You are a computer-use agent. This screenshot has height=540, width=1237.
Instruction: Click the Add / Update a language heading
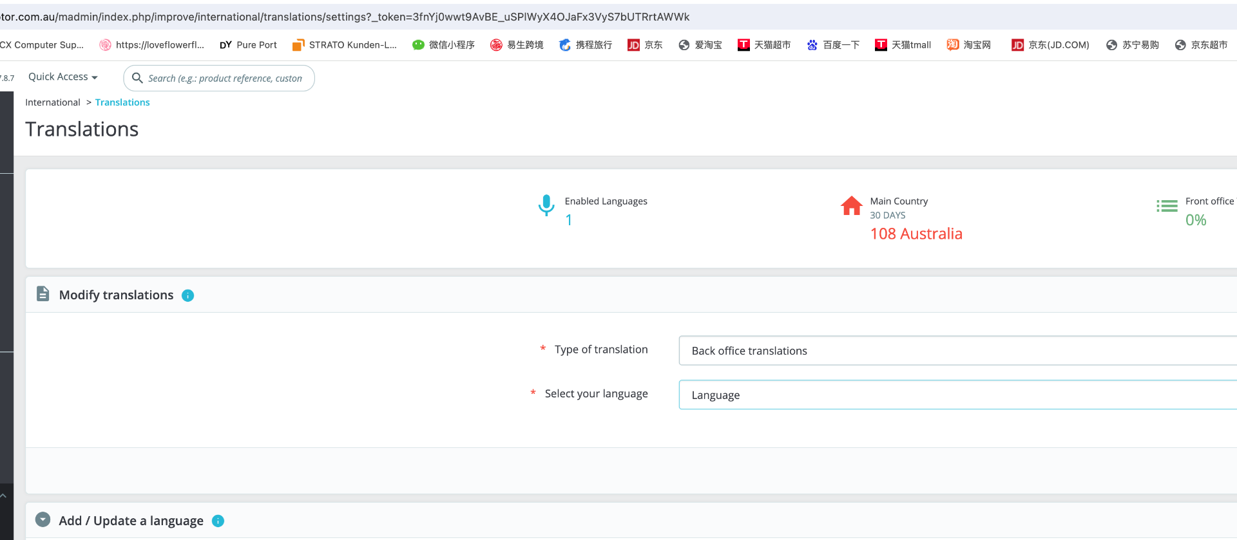tap(131, 521)
